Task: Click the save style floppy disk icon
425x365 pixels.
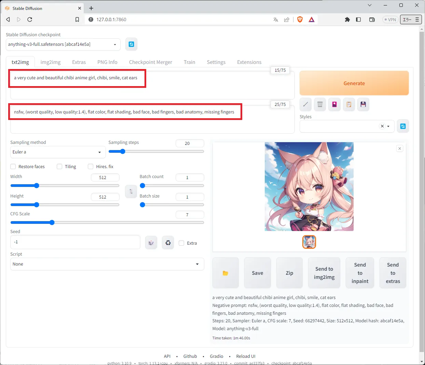Action: click(x=363, y=105)
